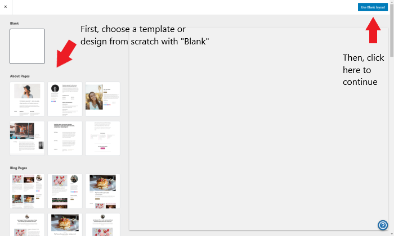This screenshot has width=394, height=236.
Task: Select the Blank layout thumbnail
Action: 27,46
